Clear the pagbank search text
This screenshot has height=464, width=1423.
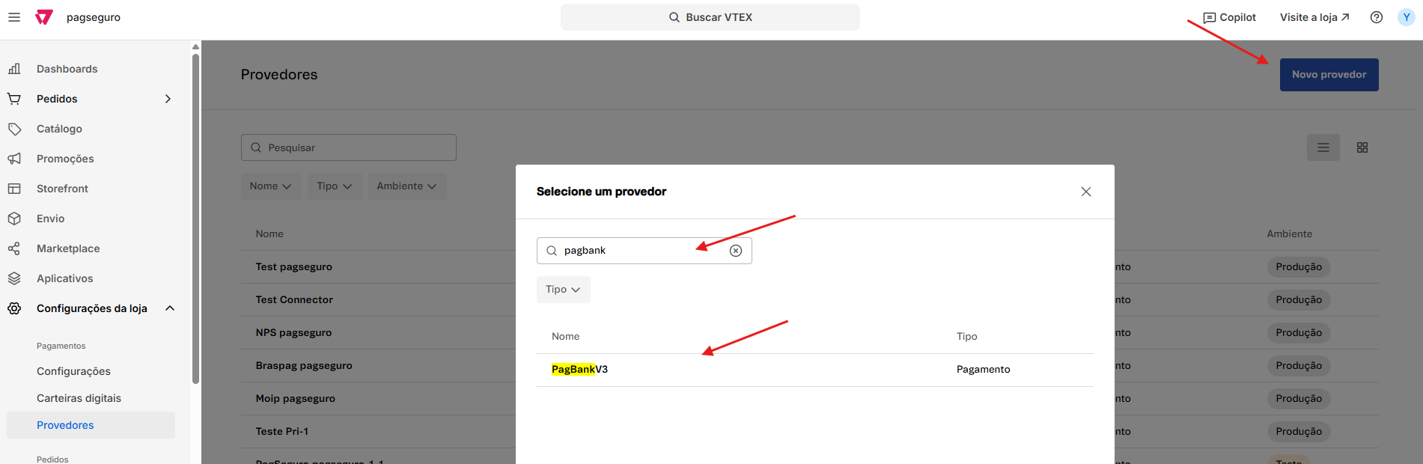pyautogui.click(x=736, y=251)
